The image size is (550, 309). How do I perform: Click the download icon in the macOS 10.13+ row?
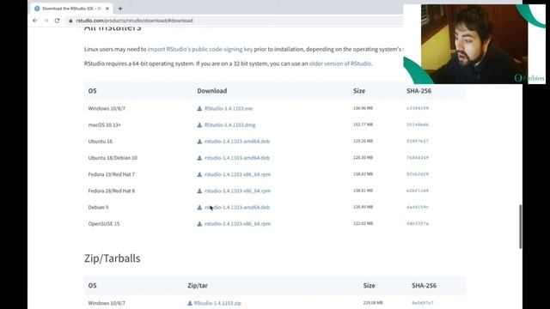(199, 125)
